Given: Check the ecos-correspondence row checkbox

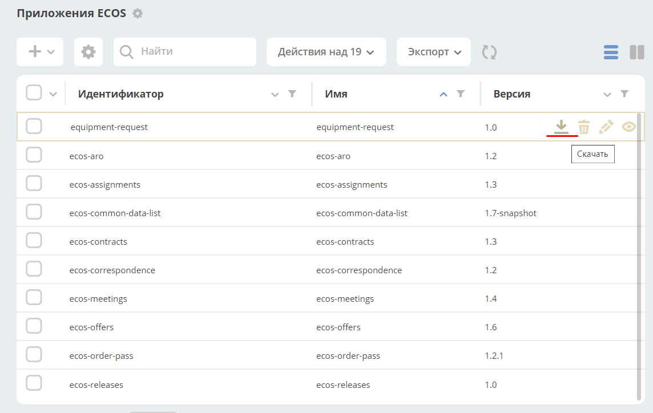Looking at the screenshot, I should pyautogui.click(x=34, y=269).
